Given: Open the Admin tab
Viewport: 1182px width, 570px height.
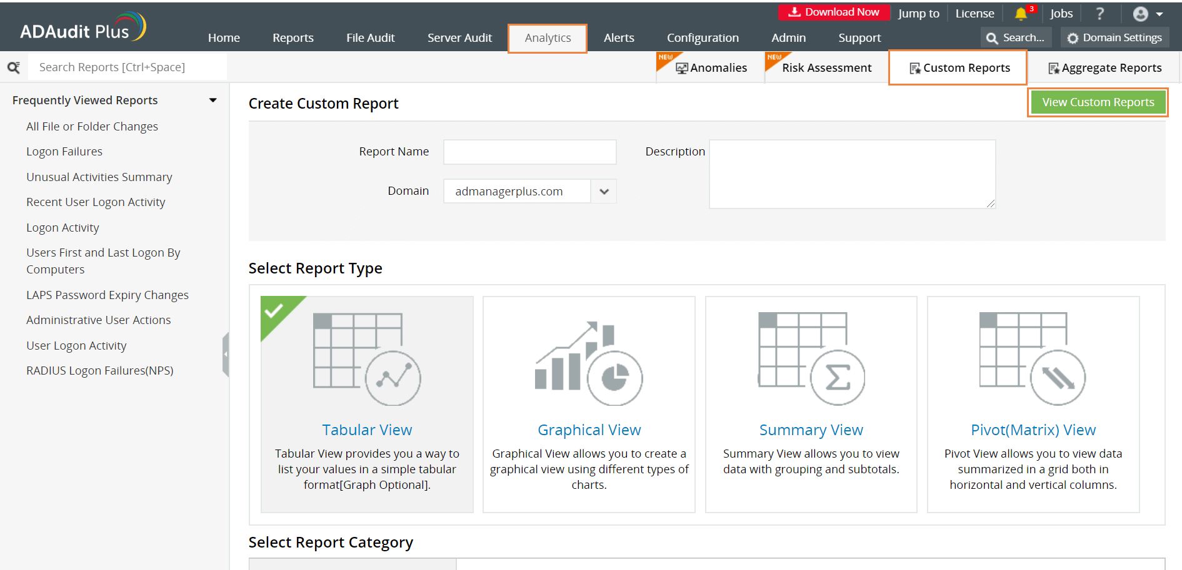Looking at the screenshot, I should (x=788, y=38).
